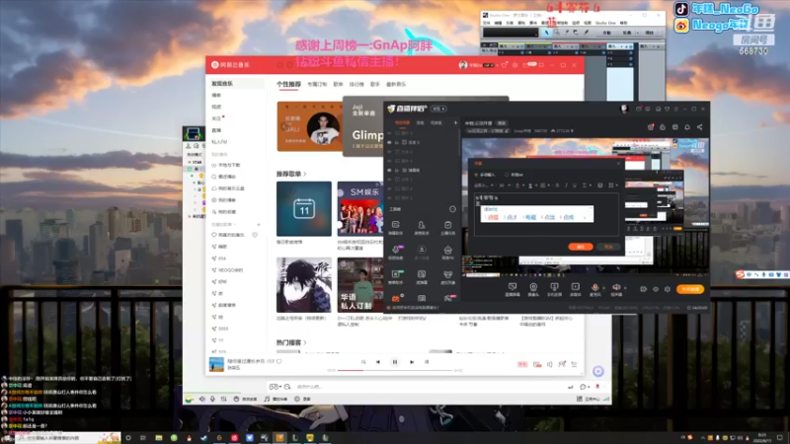Seek on the song progress bar
The image size is (790, 444).
(395, 371)
